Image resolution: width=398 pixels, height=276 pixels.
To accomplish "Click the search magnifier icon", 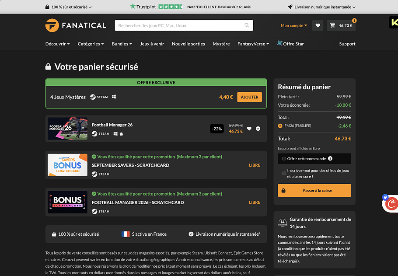I will tap(247, 25).
